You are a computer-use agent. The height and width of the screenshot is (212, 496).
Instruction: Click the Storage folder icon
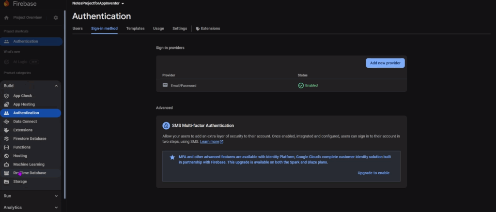6,182
